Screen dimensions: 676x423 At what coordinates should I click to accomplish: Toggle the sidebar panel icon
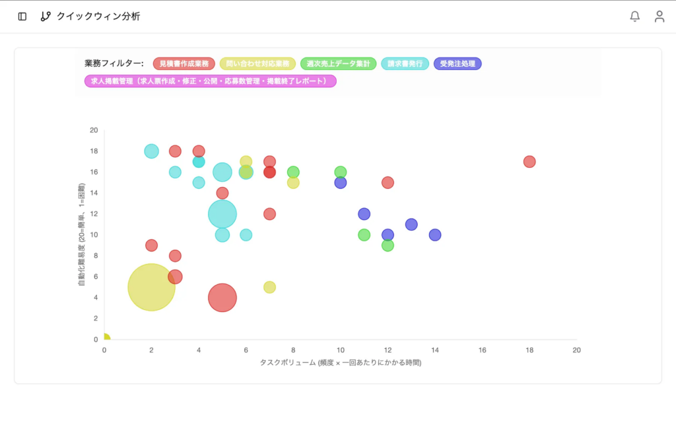point(22,17)
